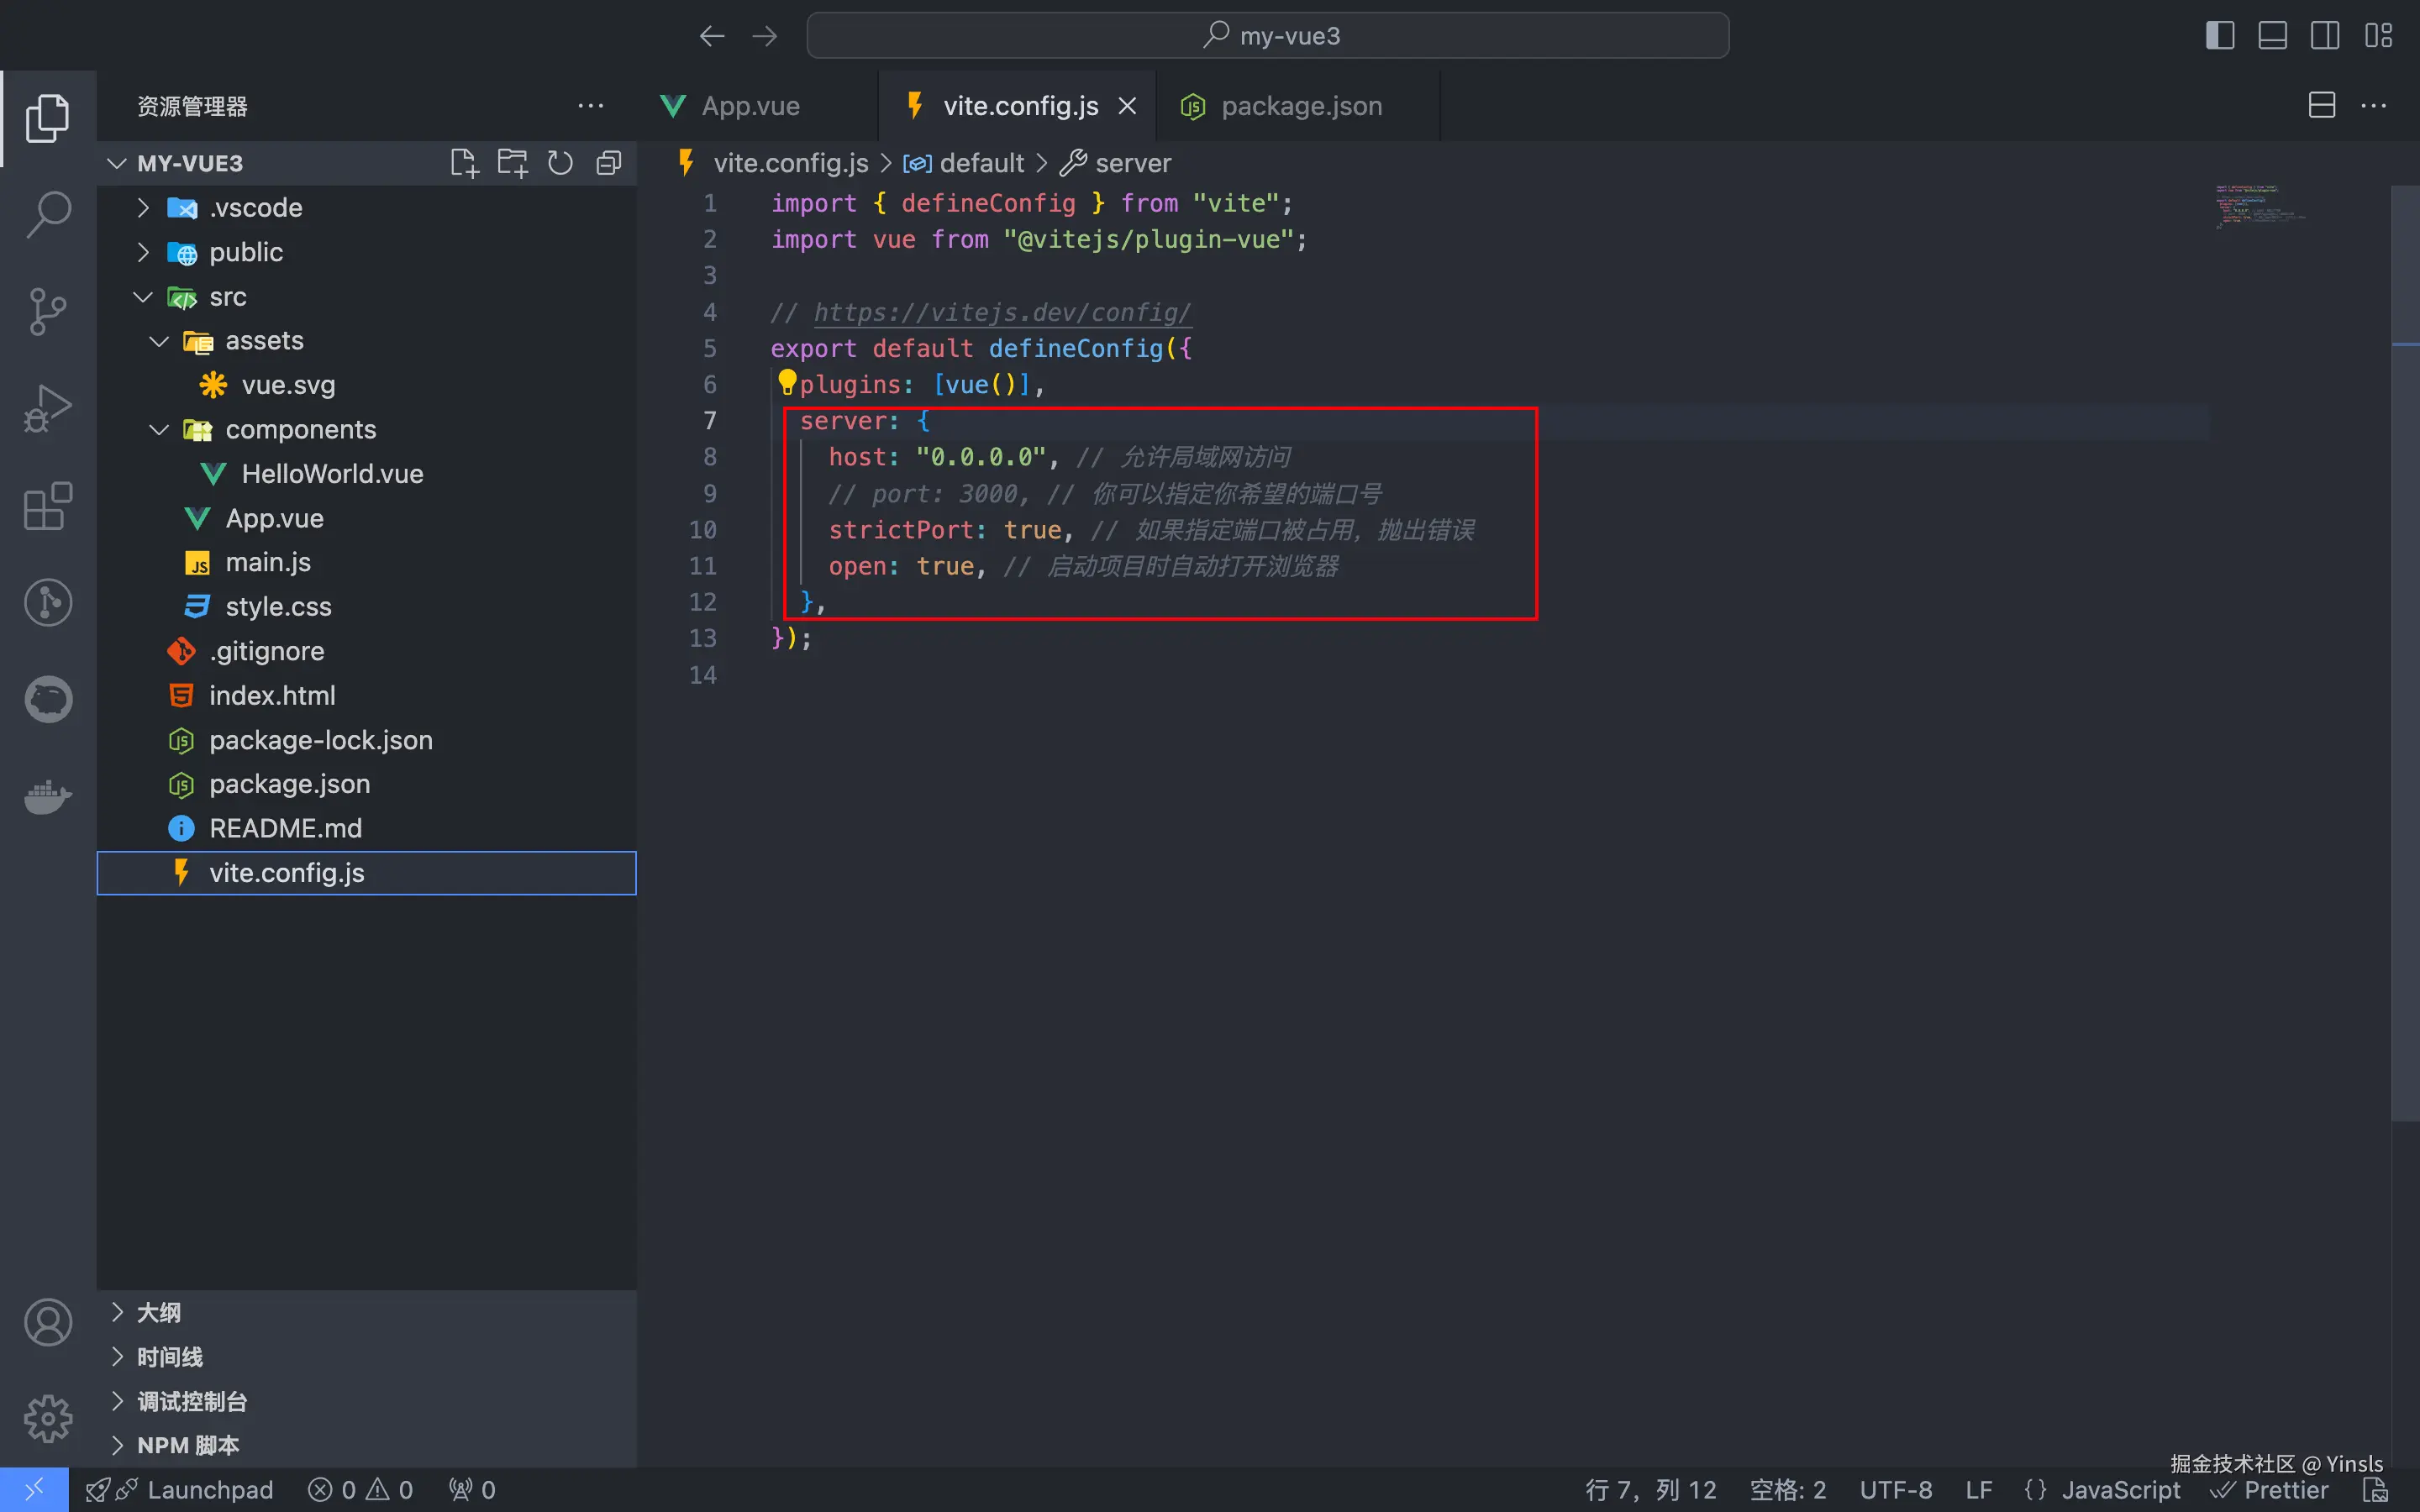The width and height of the screenshot is (2420, 1512).
Task: Expand the NPM 脚本 section
Action: (188, 1445)
